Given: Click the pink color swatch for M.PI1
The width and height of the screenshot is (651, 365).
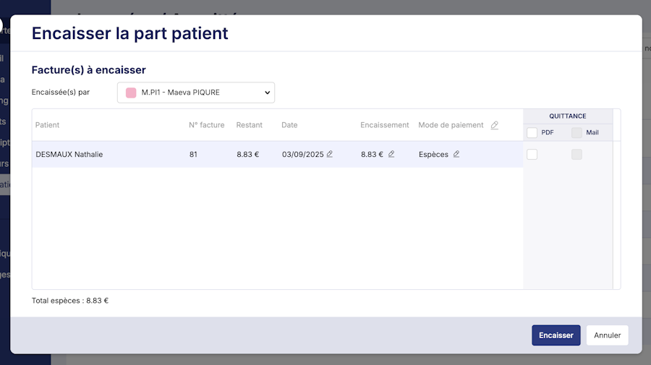Looking at the screenshot, I should point(131,93).
